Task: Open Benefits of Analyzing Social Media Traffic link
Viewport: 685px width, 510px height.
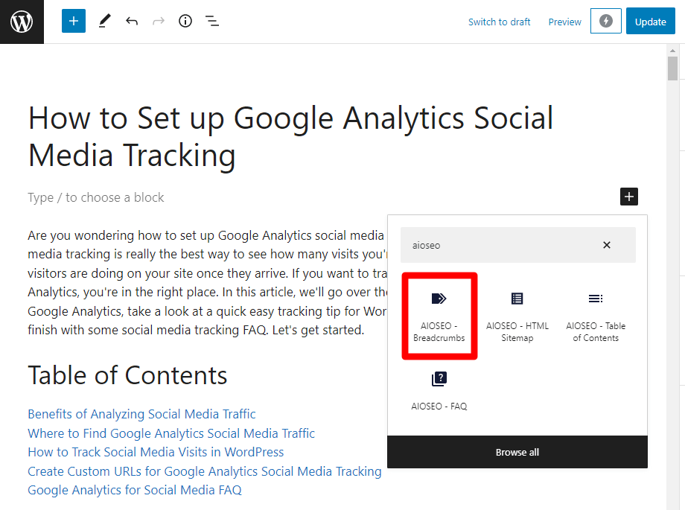Action: coord(141,414)
